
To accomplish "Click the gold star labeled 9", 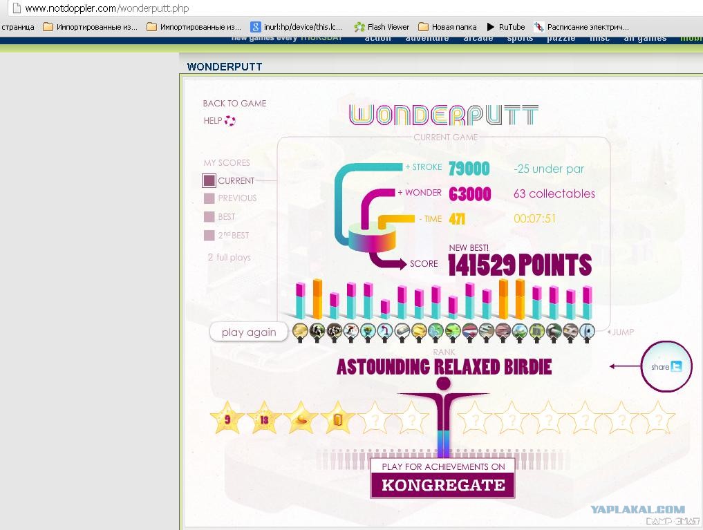I will pyautogui.click(x=227, y=419).
